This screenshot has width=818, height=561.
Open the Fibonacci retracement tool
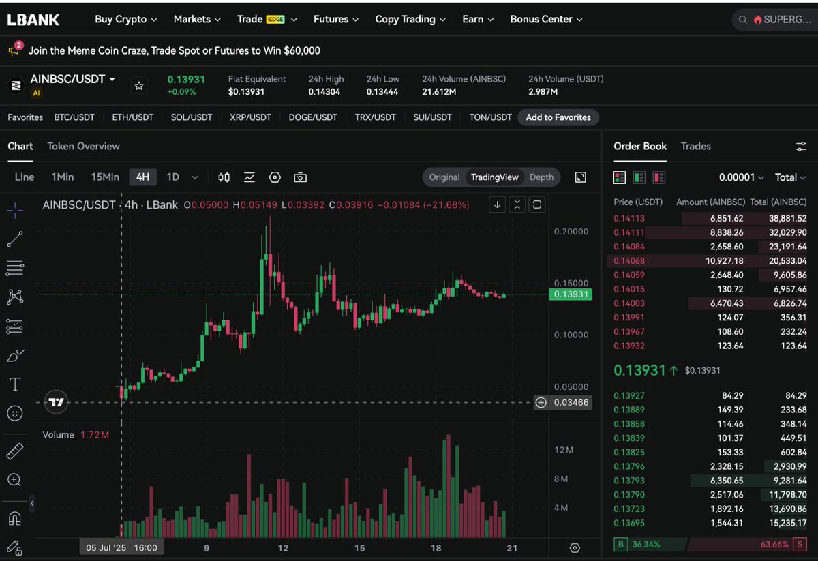(x=15, y=268)
